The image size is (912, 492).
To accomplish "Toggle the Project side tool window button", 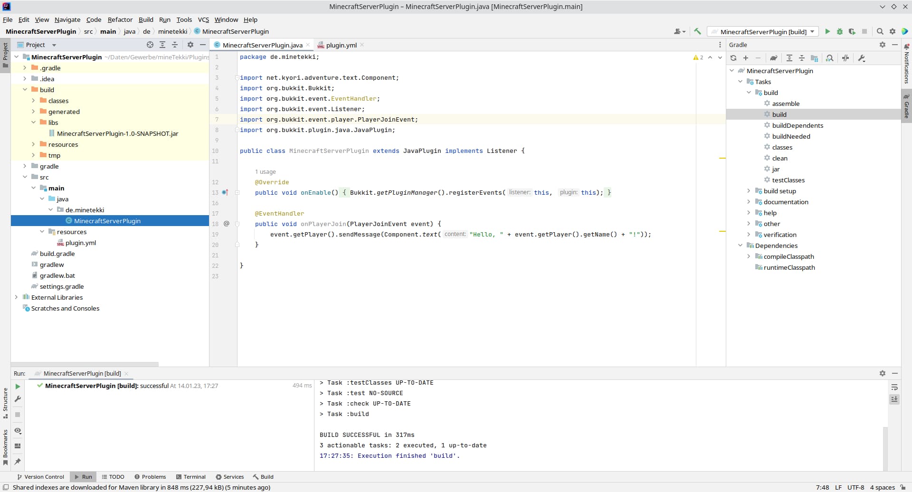I will (5, 55).
